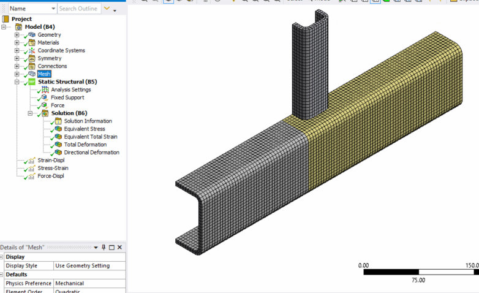Expand the Materials branch

pos(17,42)
